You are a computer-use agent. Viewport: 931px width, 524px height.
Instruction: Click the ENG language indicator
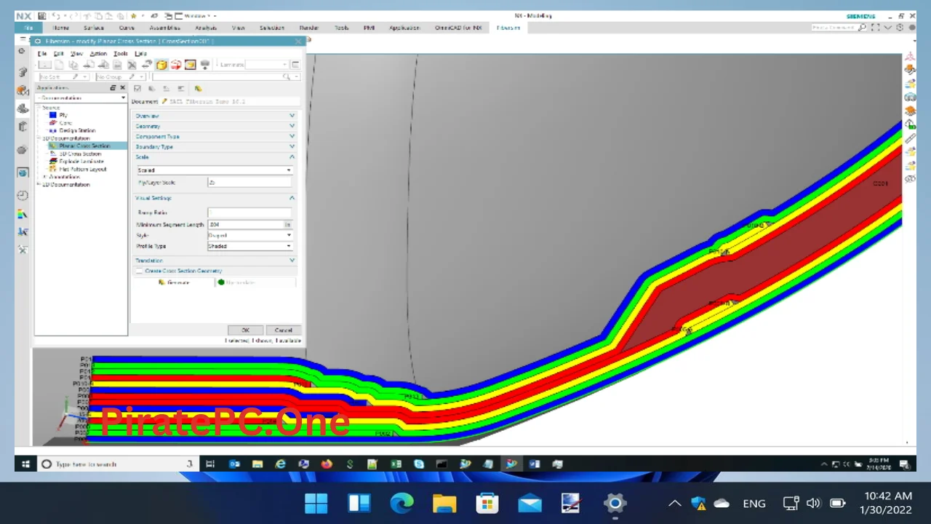tap(754, 503)
